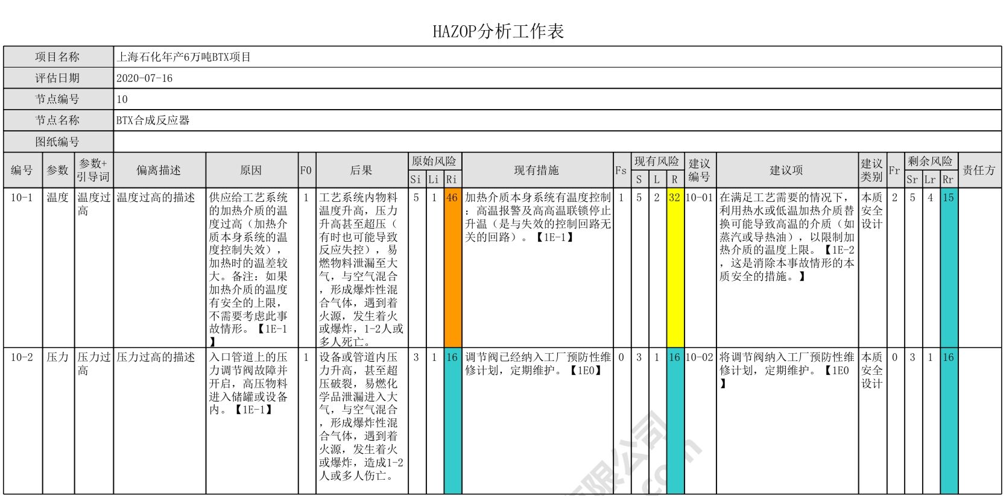Viewport: 1006px width, 496px height.
Task: Click the 温度过高 guide word cell
Action: (x=93, y=268)
